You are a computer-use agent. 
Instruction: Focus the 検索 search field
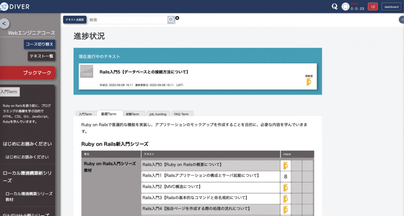click(128, 20)
